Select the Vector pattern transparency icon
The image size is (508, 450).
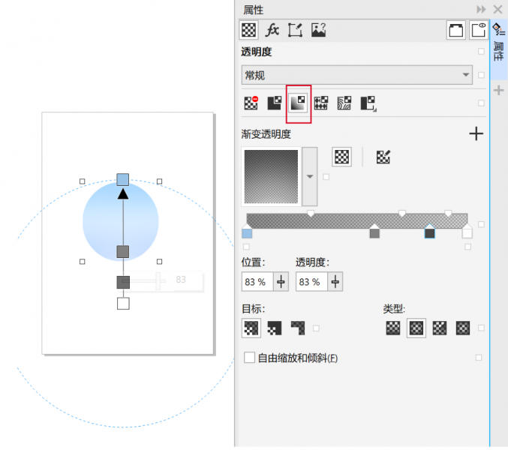[320, 103]
